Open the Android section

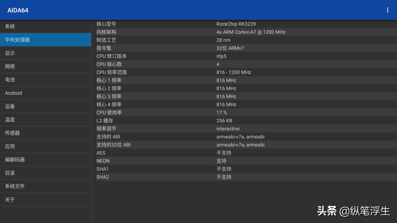(x=46, y=93)
